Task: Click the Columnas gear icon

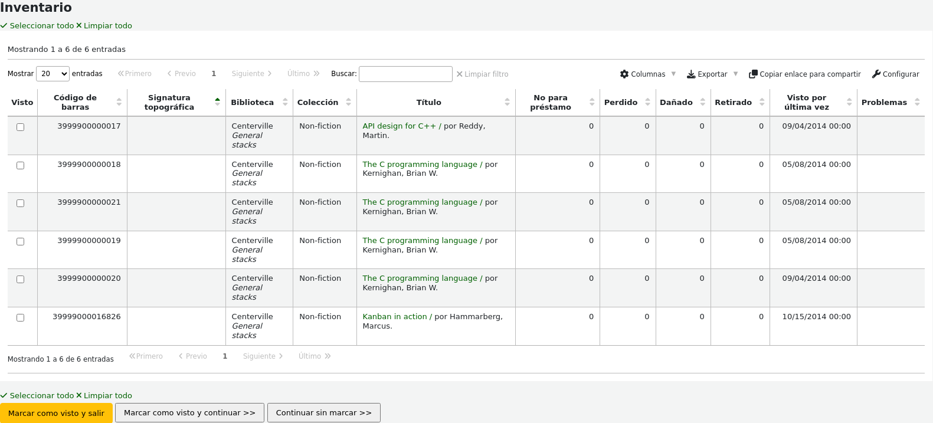Action: pos(624,74)
